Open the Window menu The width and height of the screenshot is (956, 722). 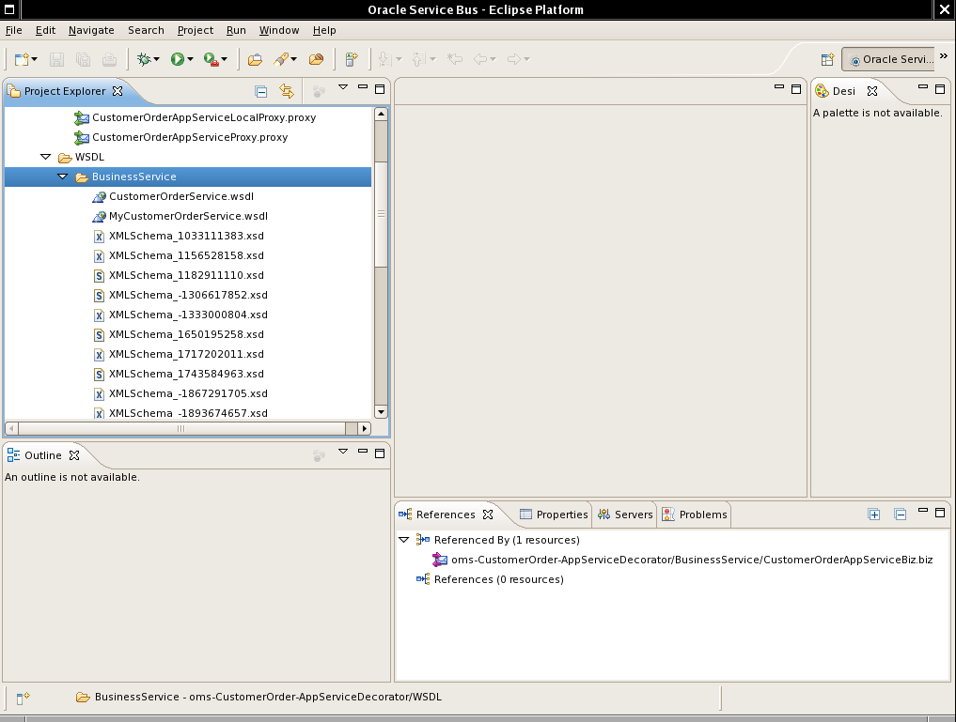tap(279, 30)
